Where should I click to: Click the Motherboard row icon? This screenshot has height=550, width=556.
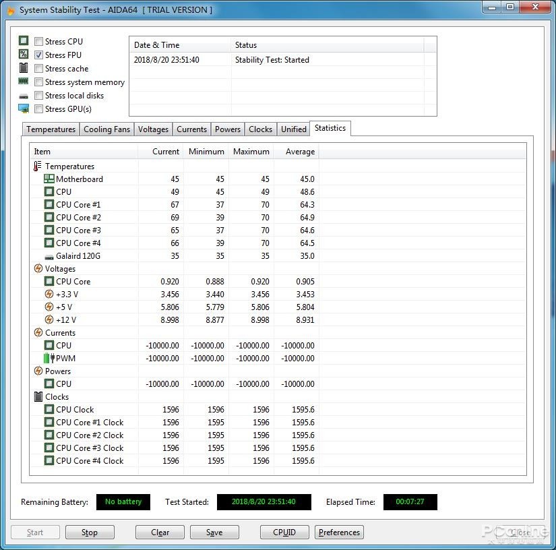point(49,179)
